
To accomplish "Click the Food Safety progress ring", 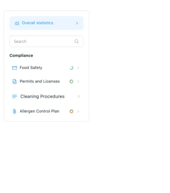I will tap(71, 68).
